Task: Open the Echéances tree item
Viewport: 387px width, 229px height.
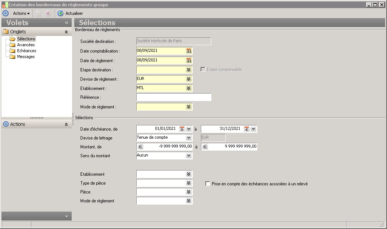Action: pyautogui.click(x=26, y=51)
